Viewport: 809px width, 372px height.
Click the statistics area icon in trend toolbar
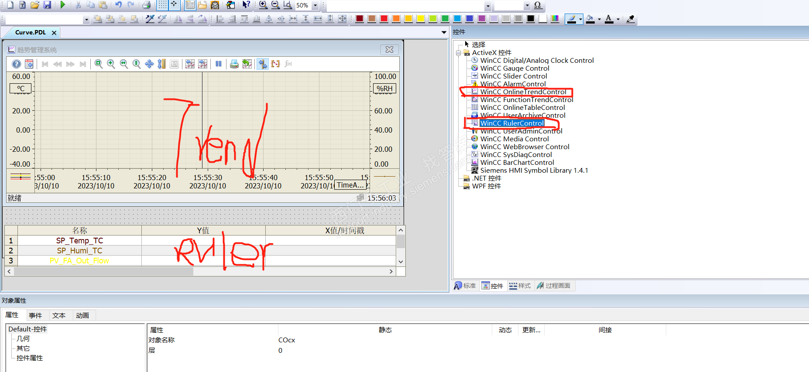275,64
